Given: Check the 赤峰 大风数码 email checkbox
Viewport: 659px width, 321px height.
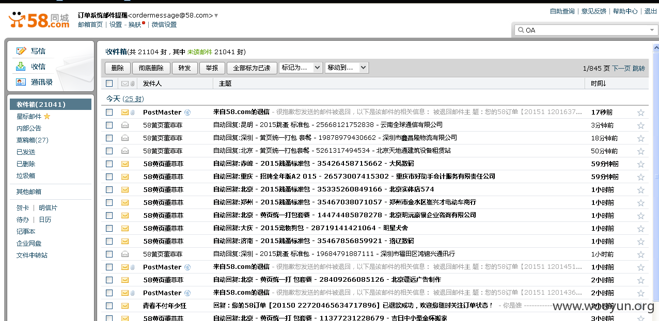Looking at the screenshot, I should pyautogui.click(x=109, y=164).
